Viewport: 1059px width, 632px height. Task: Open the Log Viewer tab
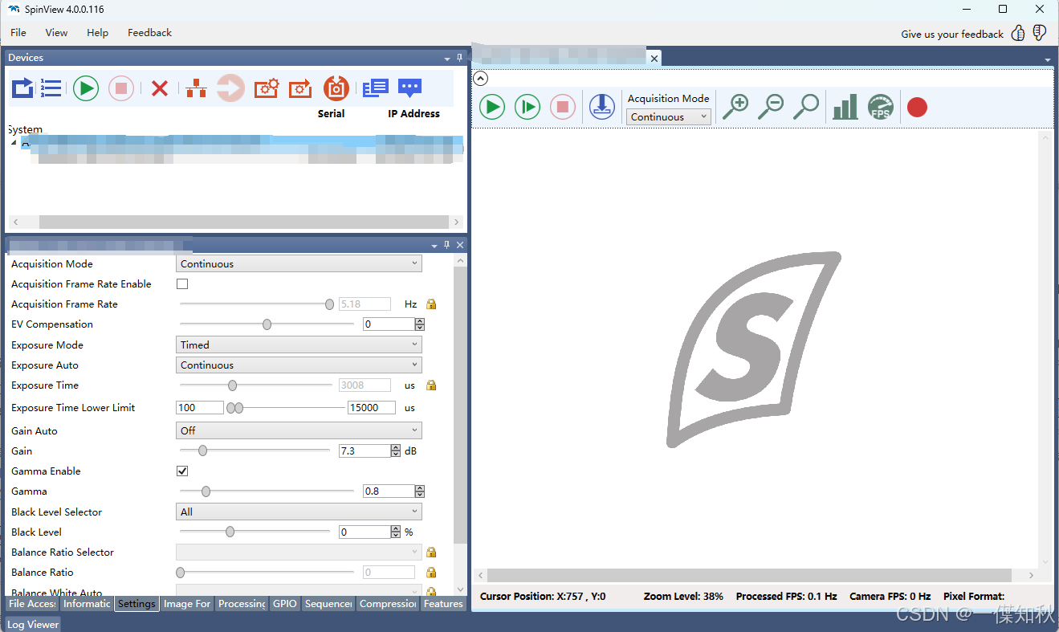pyautogui.click(x=33, y=624)
